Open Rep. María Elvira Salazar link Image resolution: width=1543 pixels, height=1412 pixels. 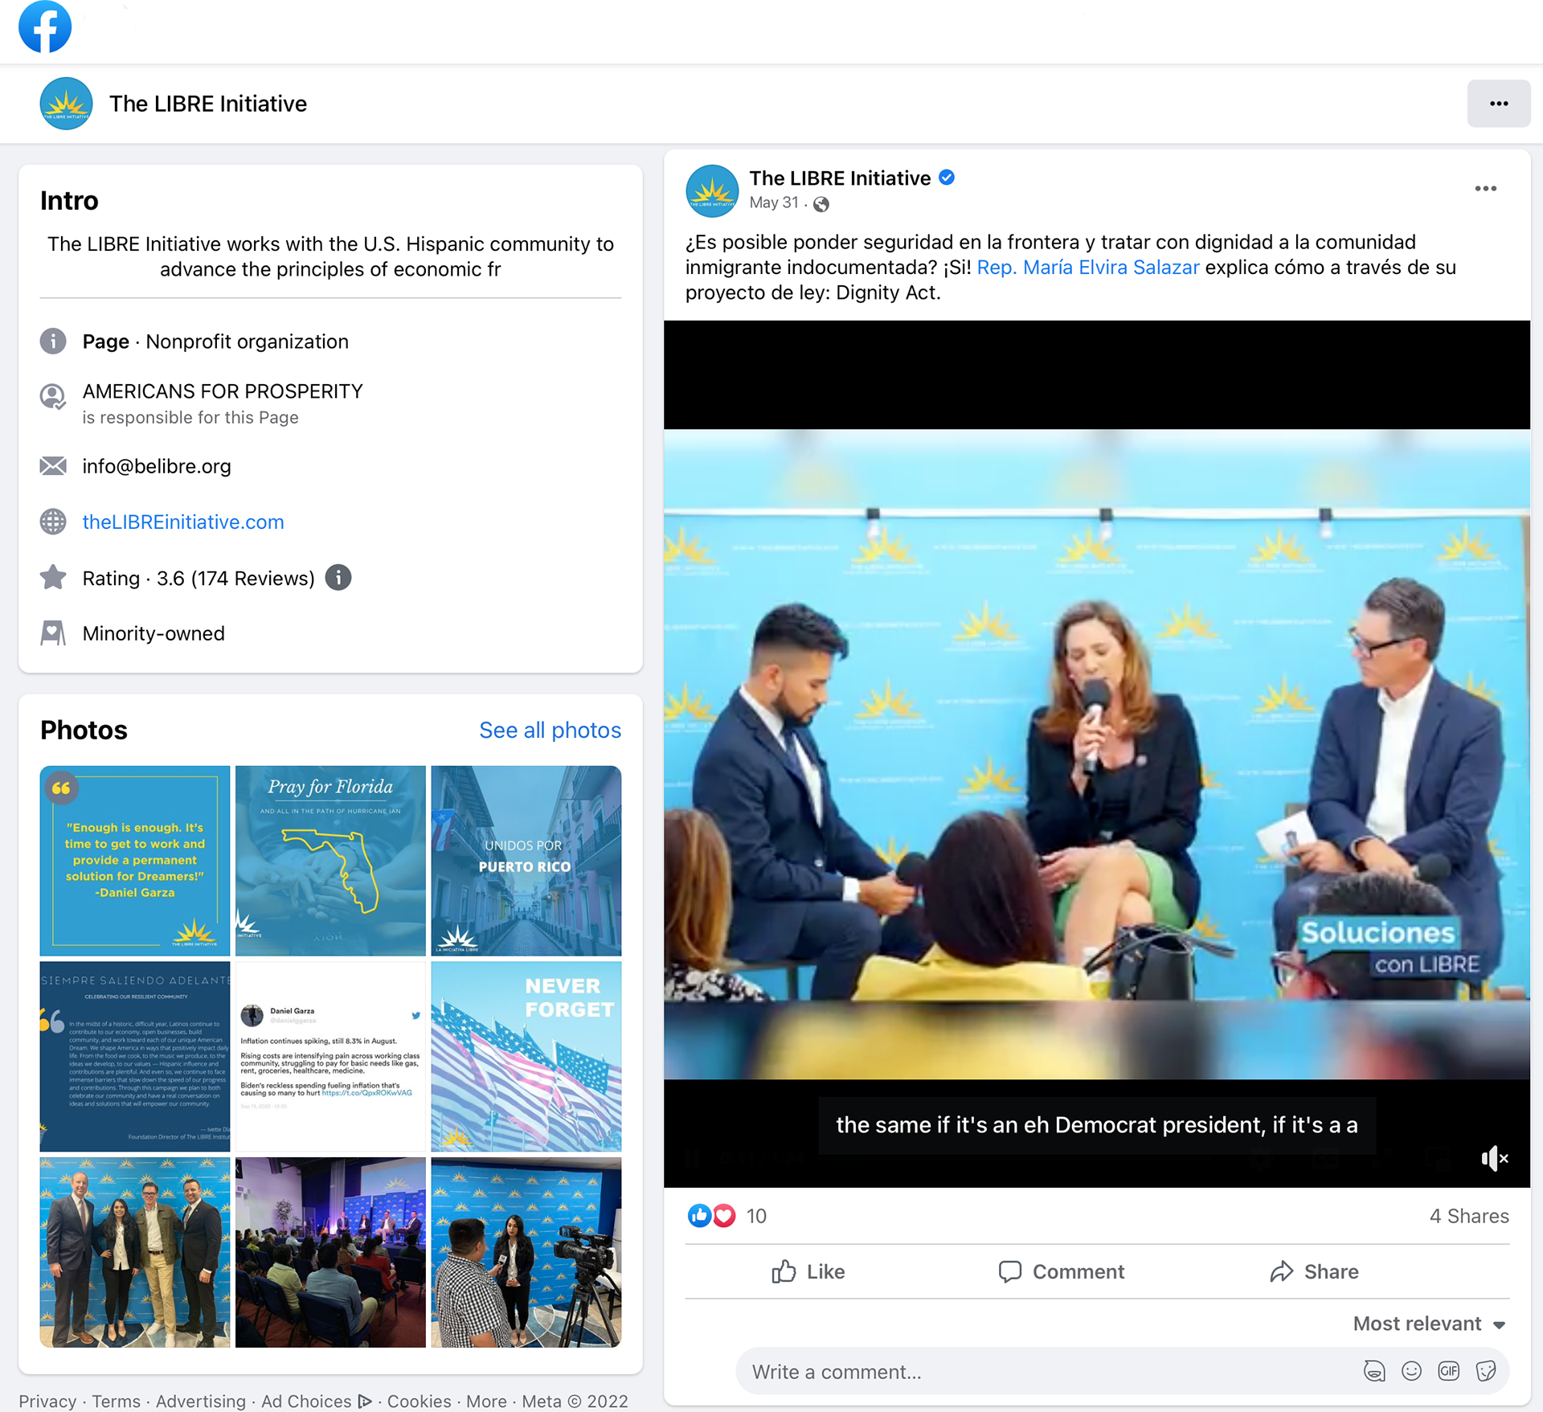[1087, 268]
